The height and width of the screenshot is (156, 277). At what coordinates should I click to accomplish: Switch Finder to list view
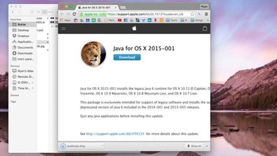39,12
